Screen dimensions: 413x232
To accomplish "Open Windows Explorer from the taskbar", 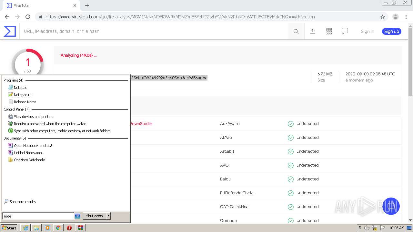I will pyautogui.click(x=36, y=228).
